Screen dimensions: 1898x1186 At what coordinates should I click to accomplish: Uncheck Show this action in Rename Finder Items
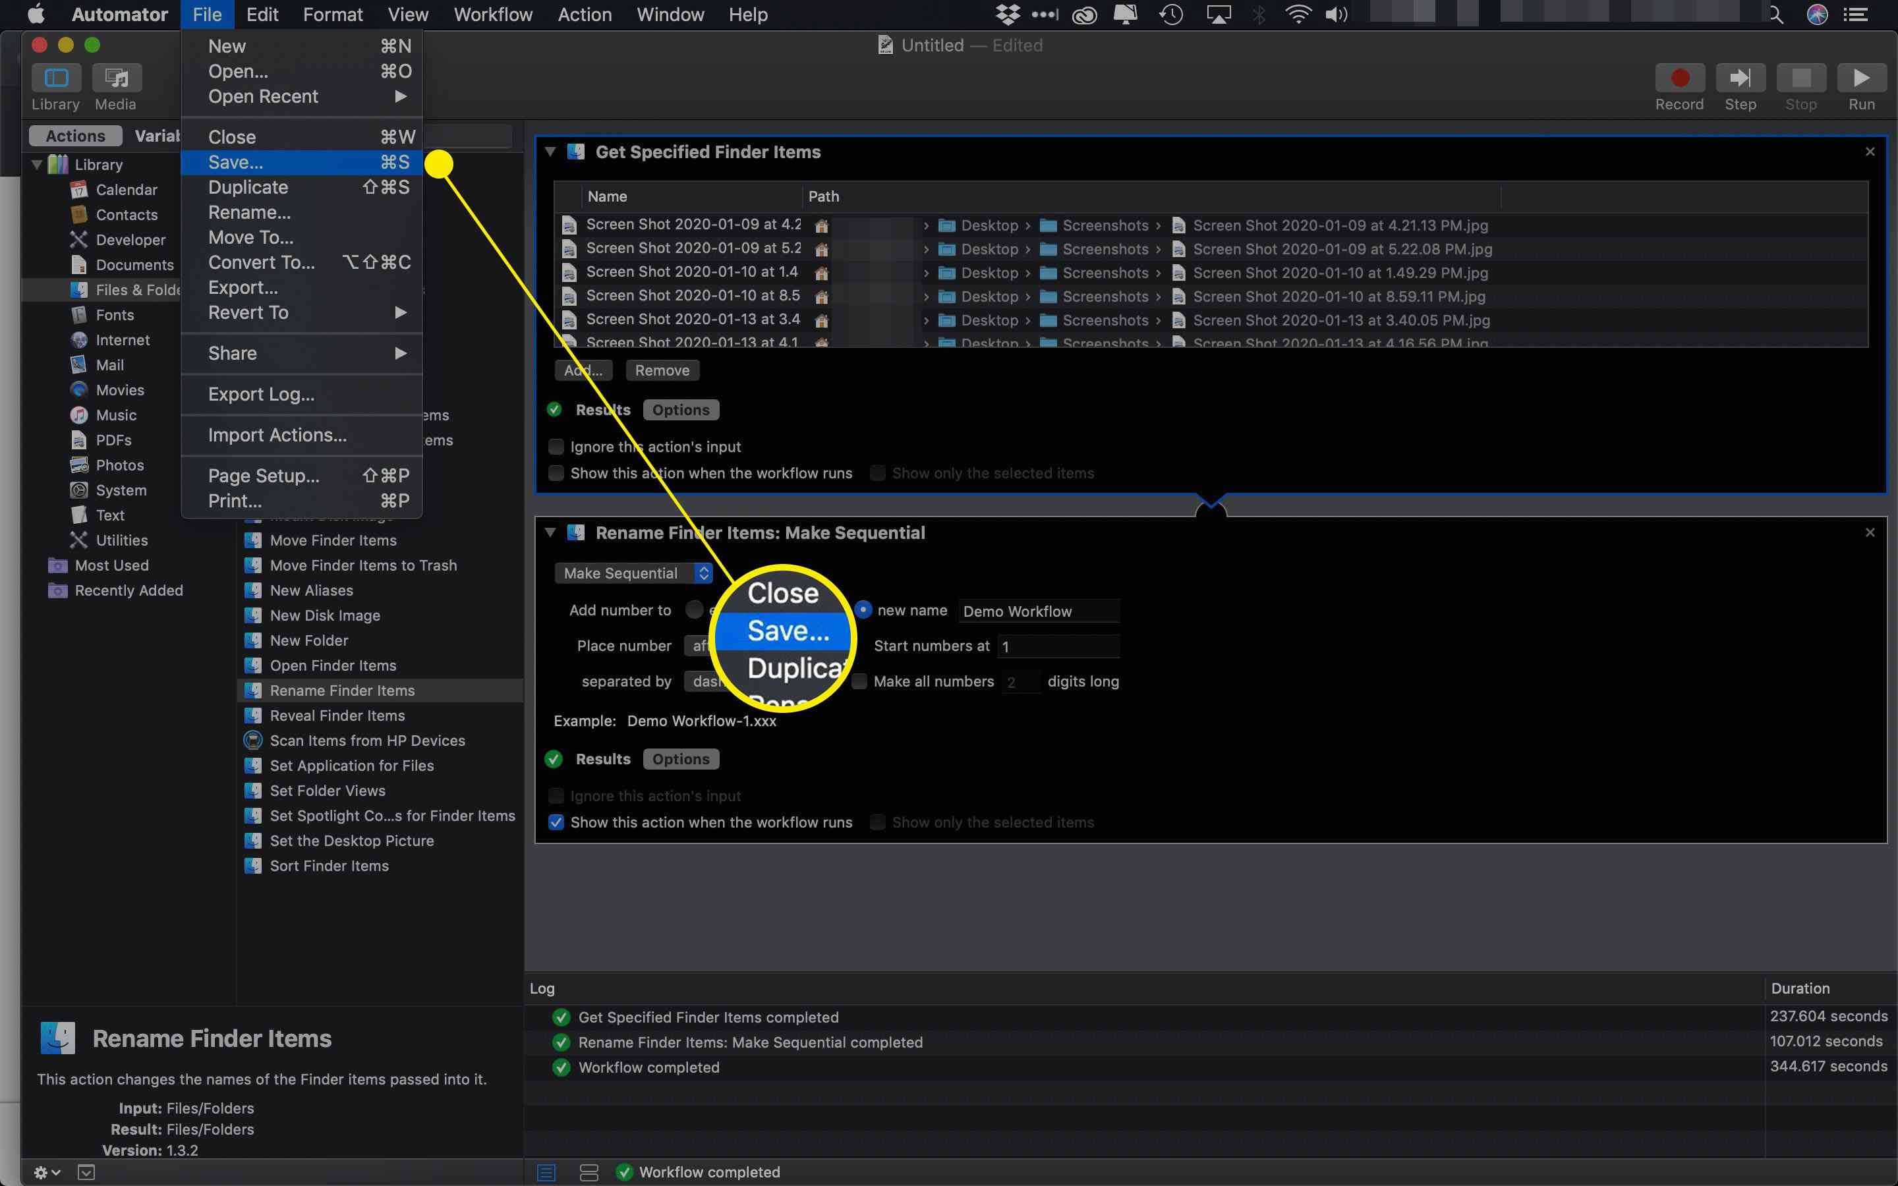(x=556, y=823)
